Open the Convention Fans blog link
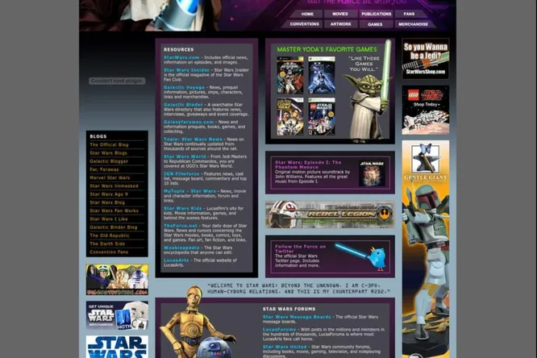The width and height of the screenshot is (537, 358). pos(109,252)
